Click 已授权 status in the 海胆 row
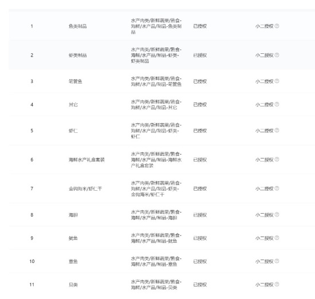The width and height of the screenshot is (315, 299). click(x=200, y=215)
